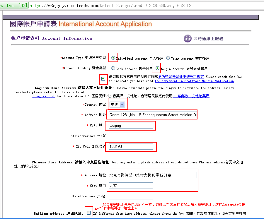Image resolution: width=264 pixels, height=219 pixels.
Task: Click the 帐户申请资料 Account Information heading
Action: [x=52, y=38]
